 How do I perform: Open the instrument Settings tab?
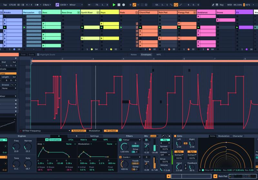click(94, 136)
